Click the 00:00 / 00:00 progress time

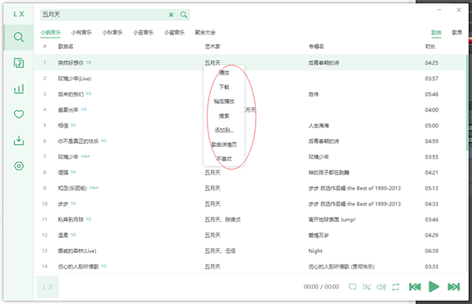pyautogui.click(x=321, y=287)
